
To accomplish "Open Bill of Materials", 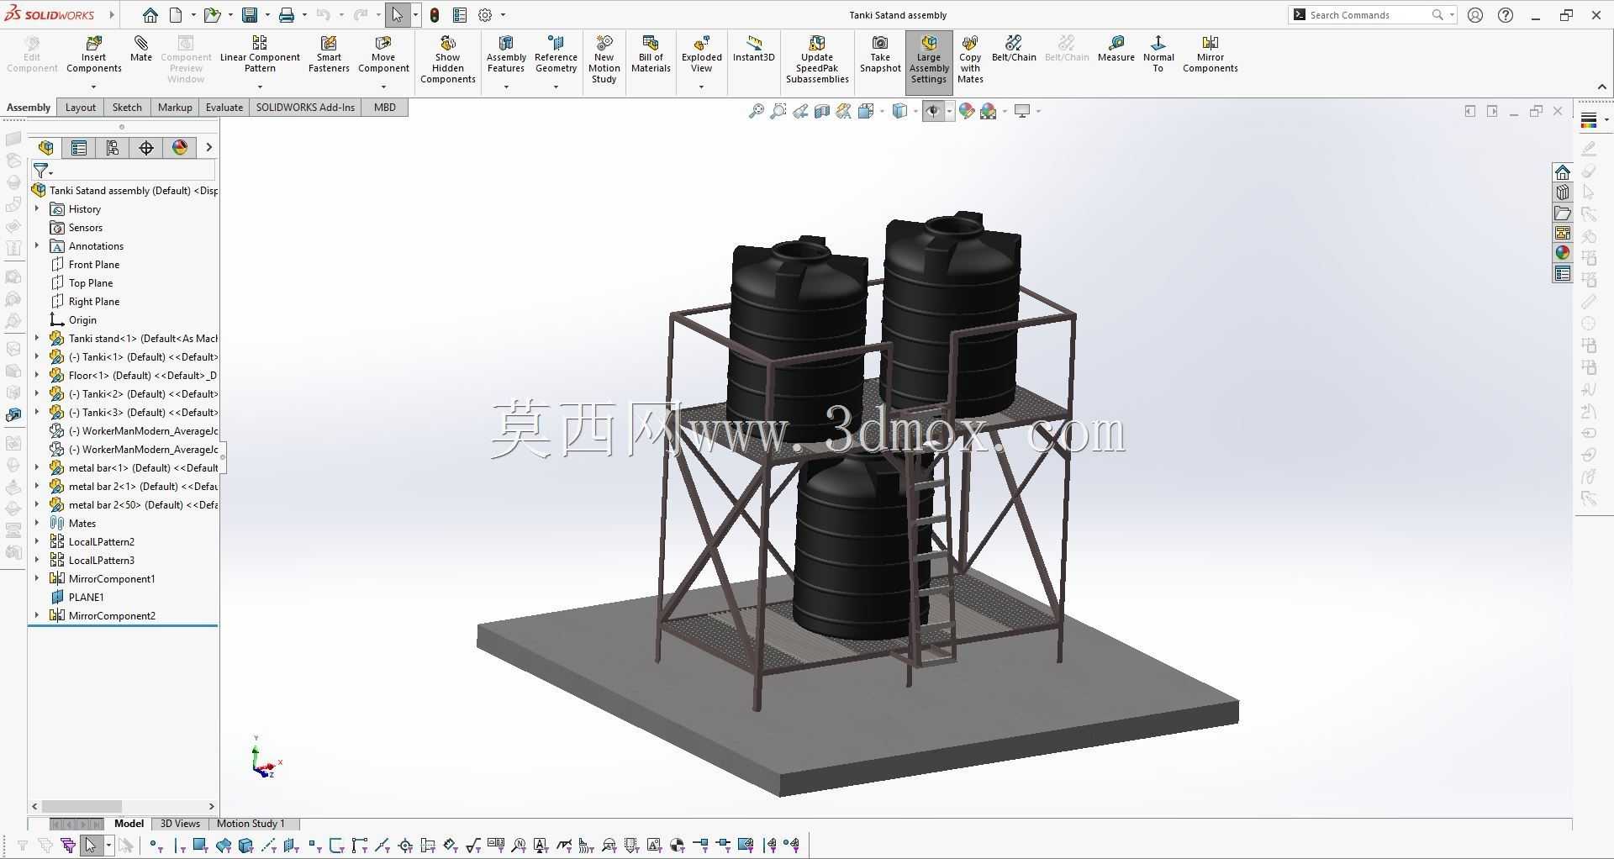I will [x=651, y=54].
